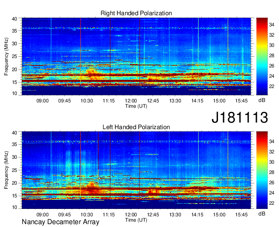The width and height of the screenshot is (279, 227).
Task: Click the "Right Handed Polarization" plot title
Action: [x=136, y=13]
